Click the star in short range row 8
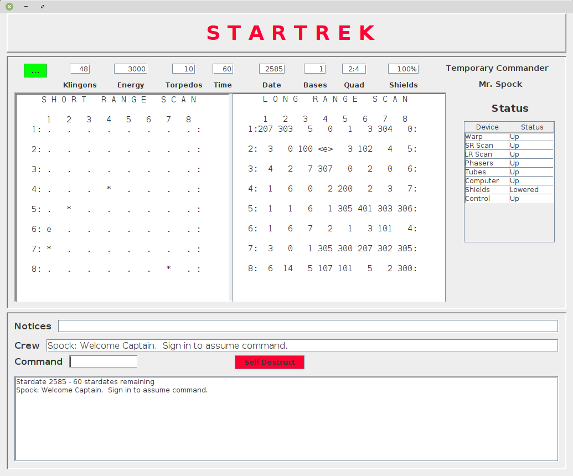Image resolution: width=573 pixels, height=476 pixels. 168,268
